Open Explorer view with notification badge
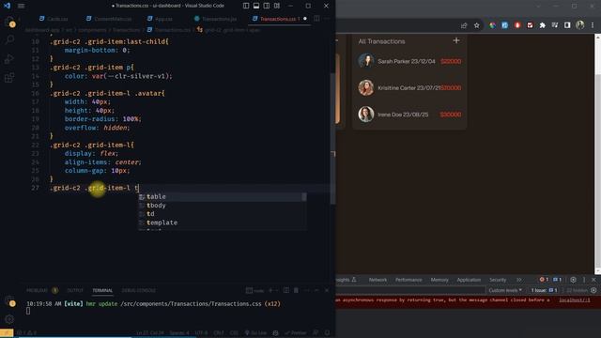This screenshot has height=338, width=601. coord(9,22)
